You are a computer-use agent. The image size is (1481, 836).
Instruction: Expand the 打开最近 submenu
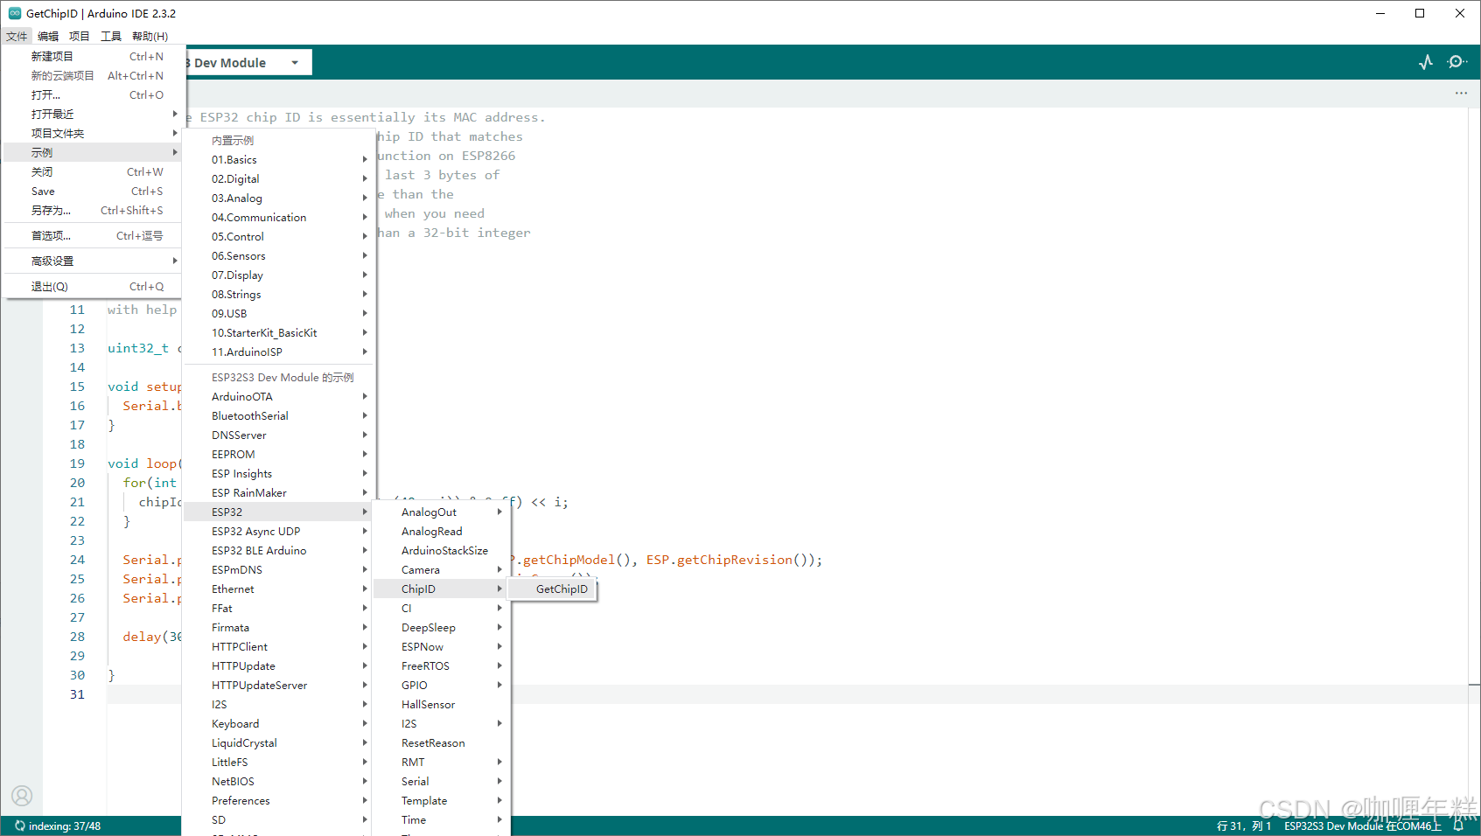(93, 114)
